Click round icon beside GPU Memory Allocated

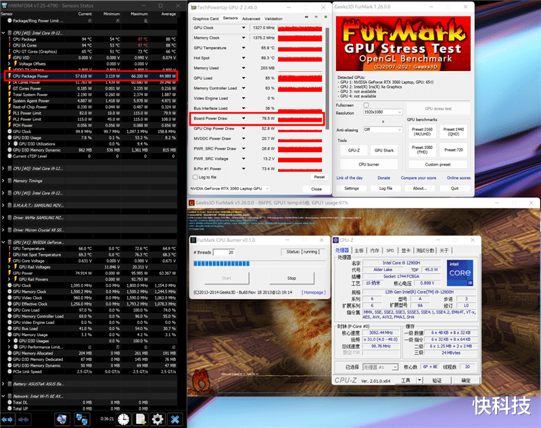pos(9,353)
